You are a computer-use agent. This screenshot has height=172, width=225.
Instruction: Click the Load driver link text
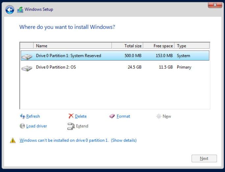click(x=37, y=126)
